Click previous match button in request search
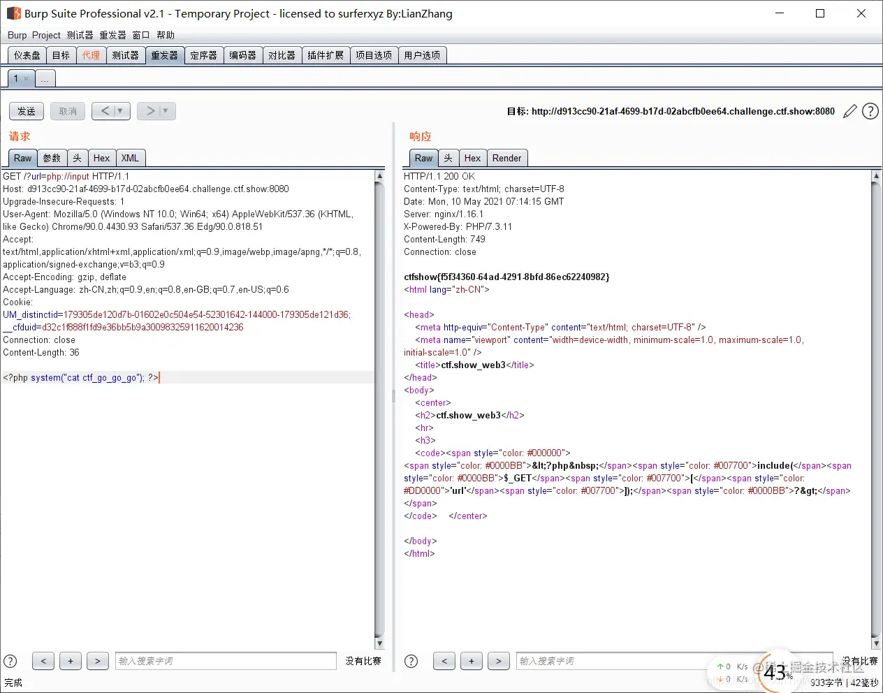 pos(43,661)
